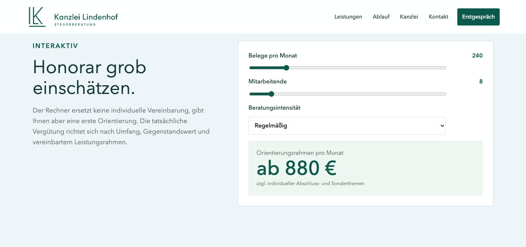Click the Mitarbeitende label
Screen dimensions: 526x247
tap(267, 82)
